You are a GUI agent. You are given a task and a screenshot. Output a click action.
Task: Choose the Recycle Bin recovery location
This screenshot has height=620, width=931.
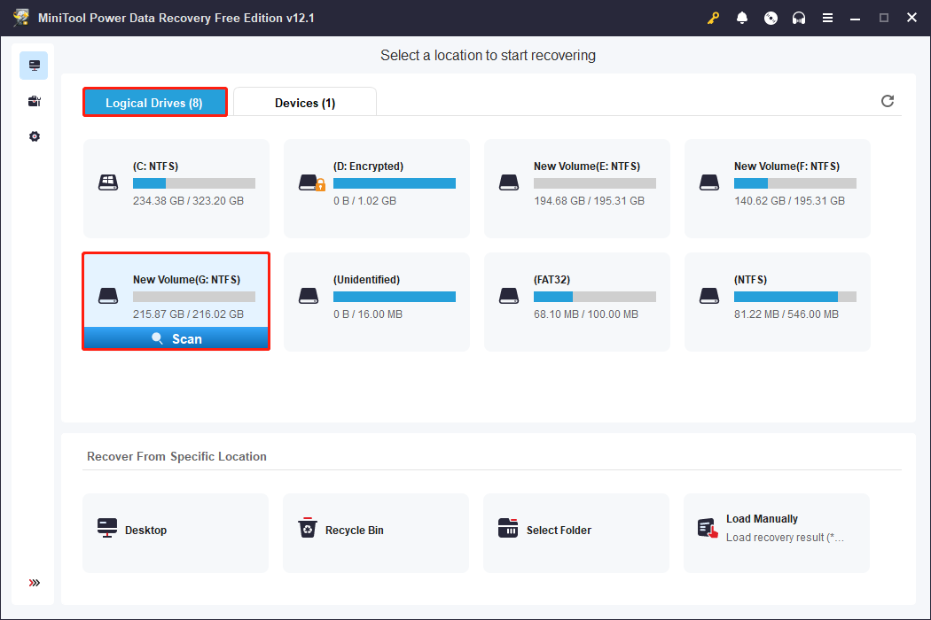point(376,531)
